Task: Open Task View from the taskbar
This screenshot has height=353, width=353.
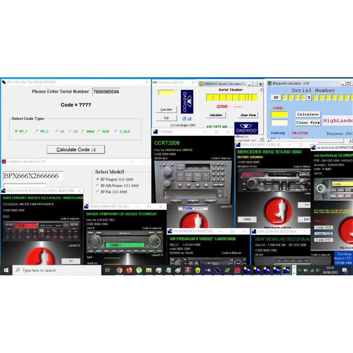Action: [108, 270]
